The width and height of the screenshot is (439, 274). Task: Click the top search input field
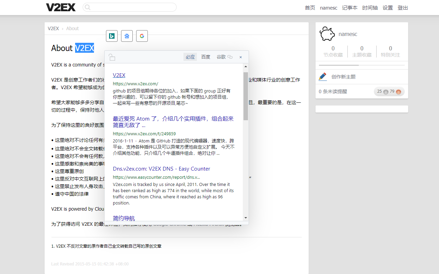pos(130,7)
